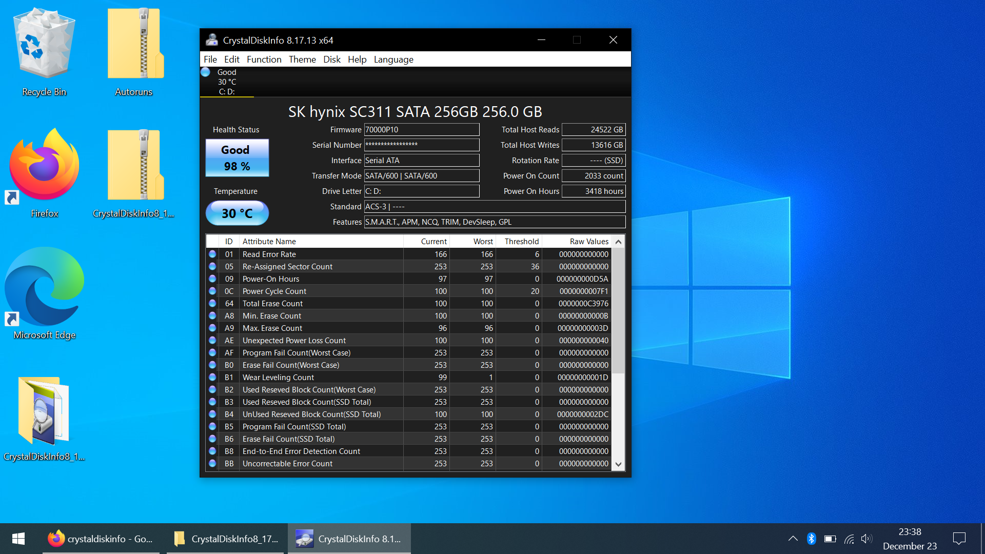
Task: Click the battery tray icon
Action: coord(830,539)
